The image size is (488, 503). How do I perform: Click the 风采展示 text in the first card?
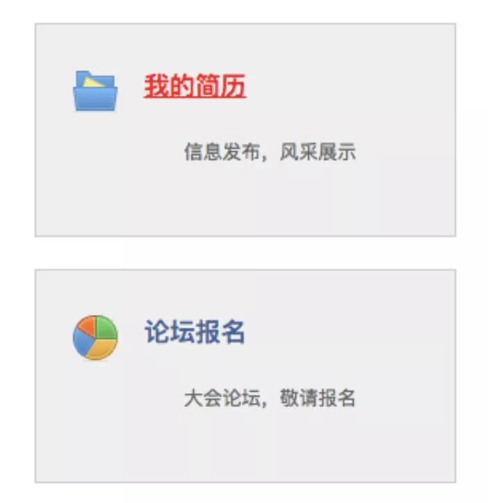(318, 152)
